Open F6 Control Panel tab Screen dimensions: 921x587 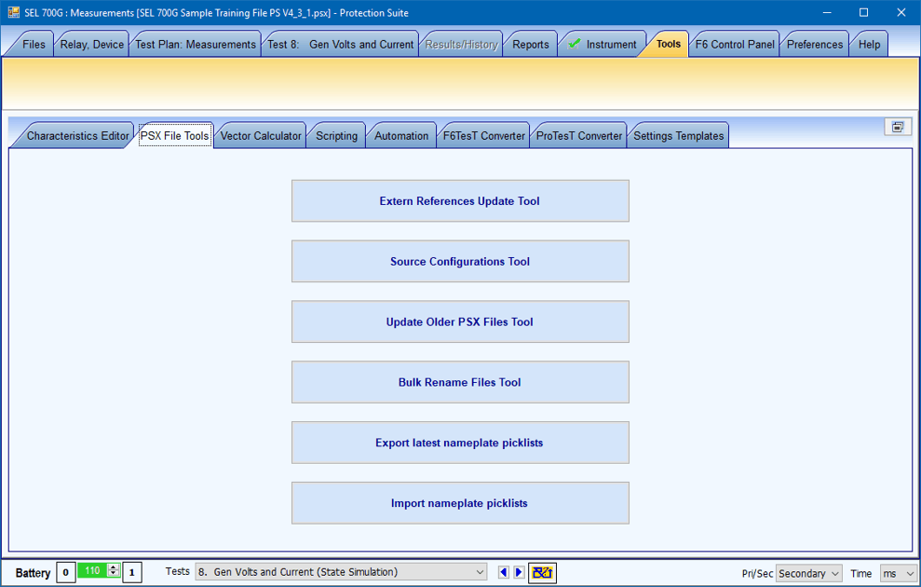735,44
